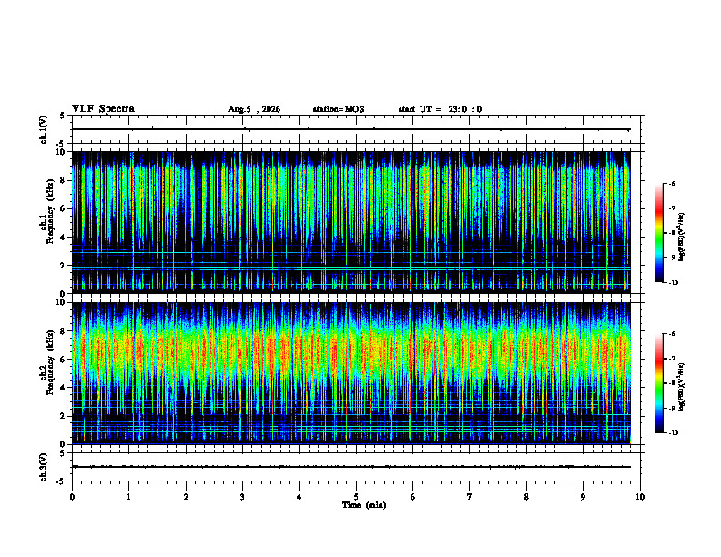Click the start UT 23:0:0 label
Viewport: 721px width, 557px height.
pos(440,109)
